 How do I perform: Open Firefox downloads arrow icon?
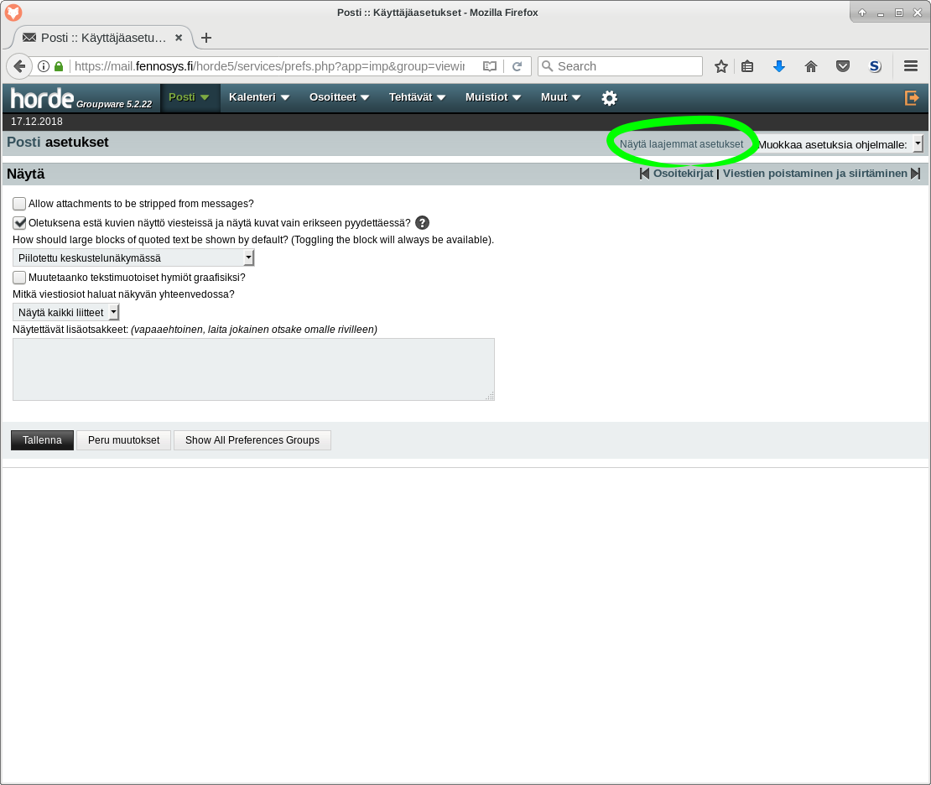(x=778, y=66)
